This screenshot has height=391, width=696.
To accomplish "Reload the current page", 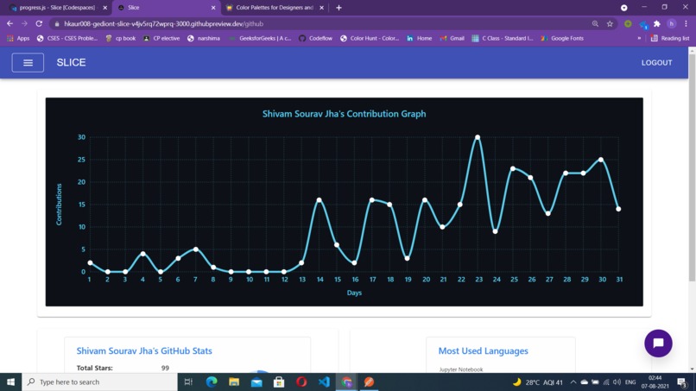I will 39,23.
